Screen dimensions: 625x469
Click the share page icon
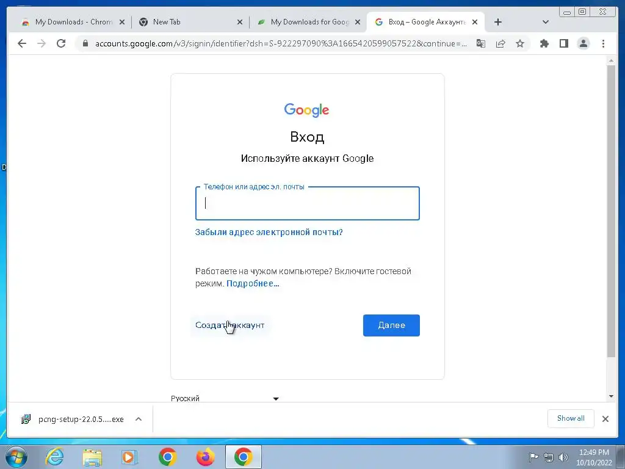(x=500, y=43)
